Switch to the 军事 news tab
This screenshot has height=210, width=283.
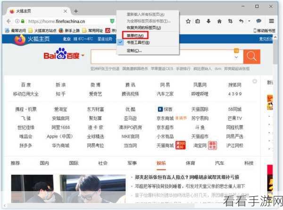132,163
